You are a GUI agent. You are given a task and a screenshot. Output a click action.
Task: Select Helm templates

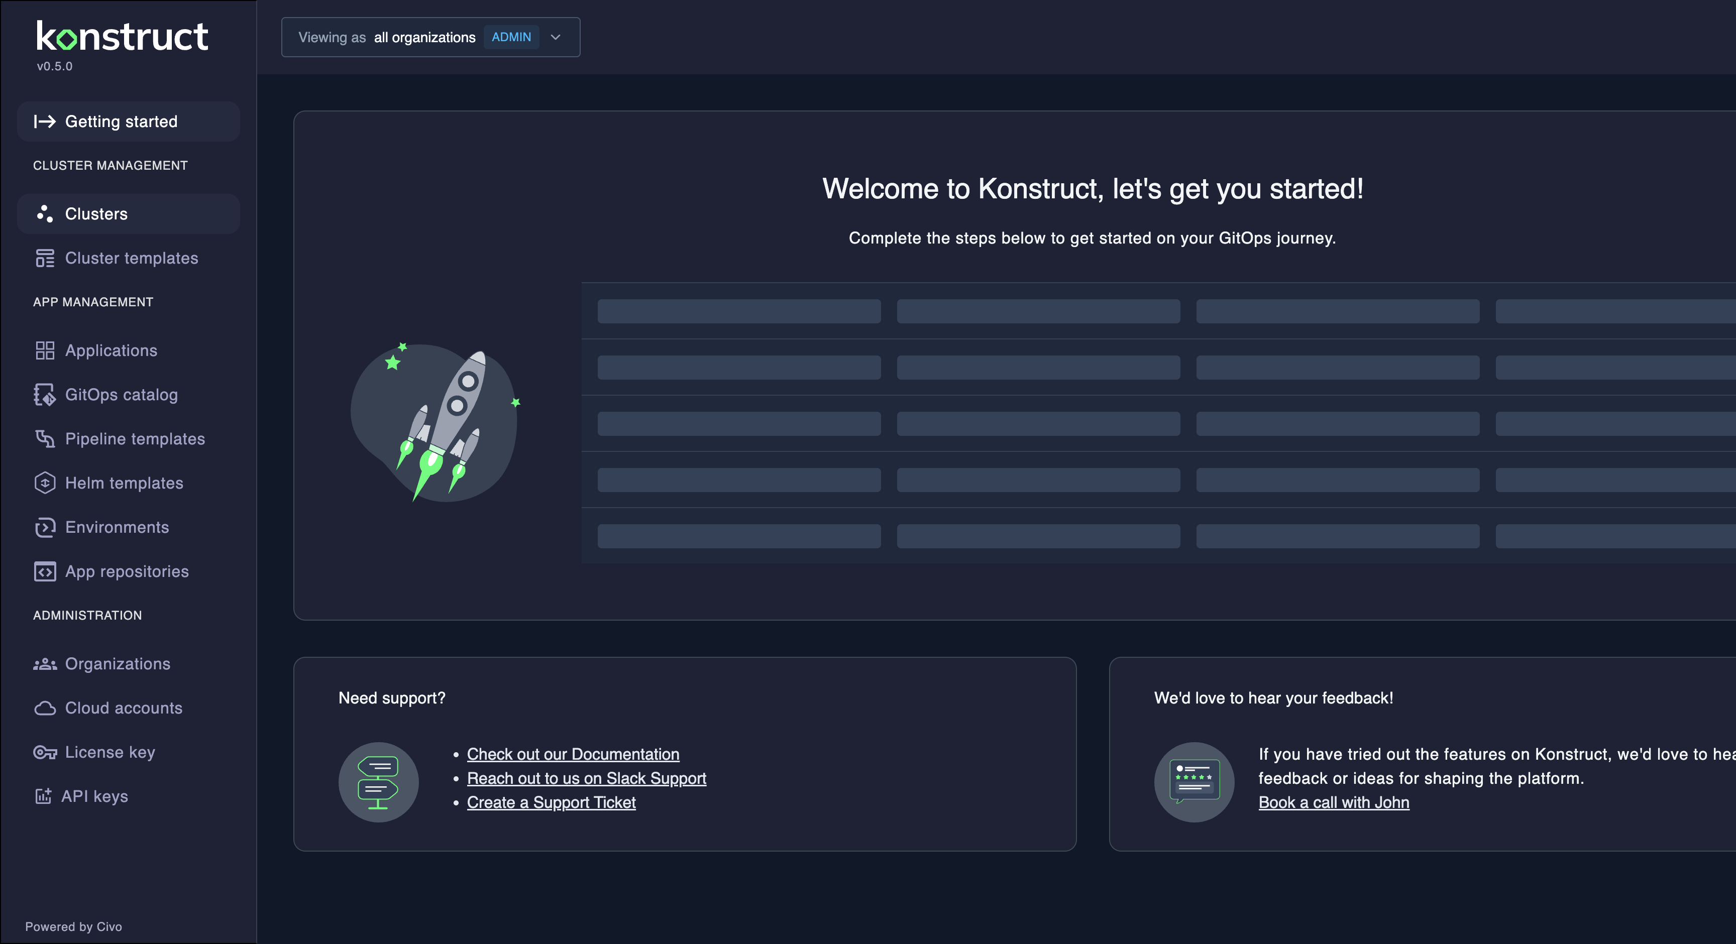coord(129,483)
